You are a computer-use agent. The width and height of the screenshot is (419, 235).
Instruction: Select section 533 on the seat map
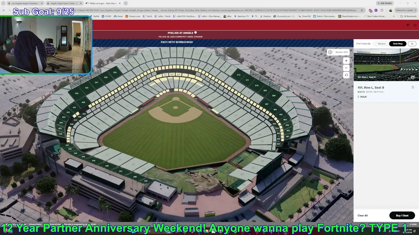click(x=77, y=93)
